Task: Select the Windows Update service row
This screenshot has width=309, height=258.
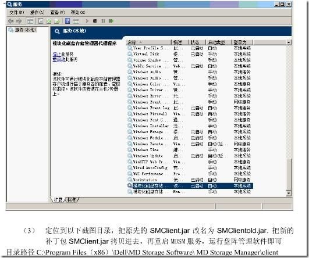Action: pos(190,156)
